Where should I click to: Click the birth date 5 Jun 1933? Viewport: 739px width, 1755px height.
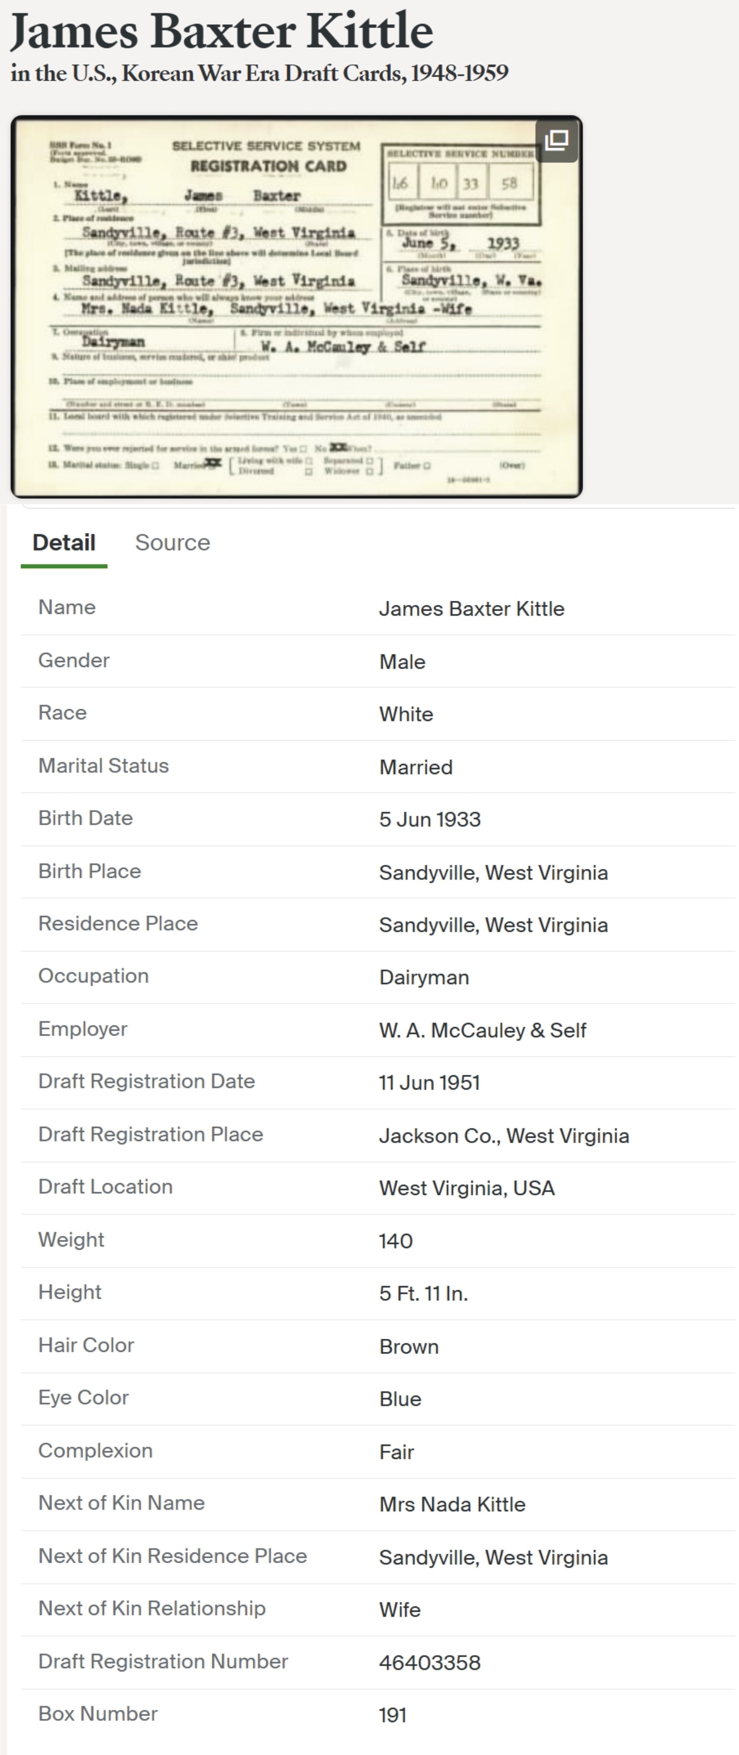pyautogui.click(x=429, y=819)
